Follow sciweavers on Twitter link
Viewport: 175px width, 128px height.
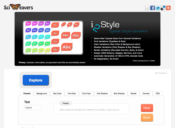pyautogui.click(x=144, y=61)
